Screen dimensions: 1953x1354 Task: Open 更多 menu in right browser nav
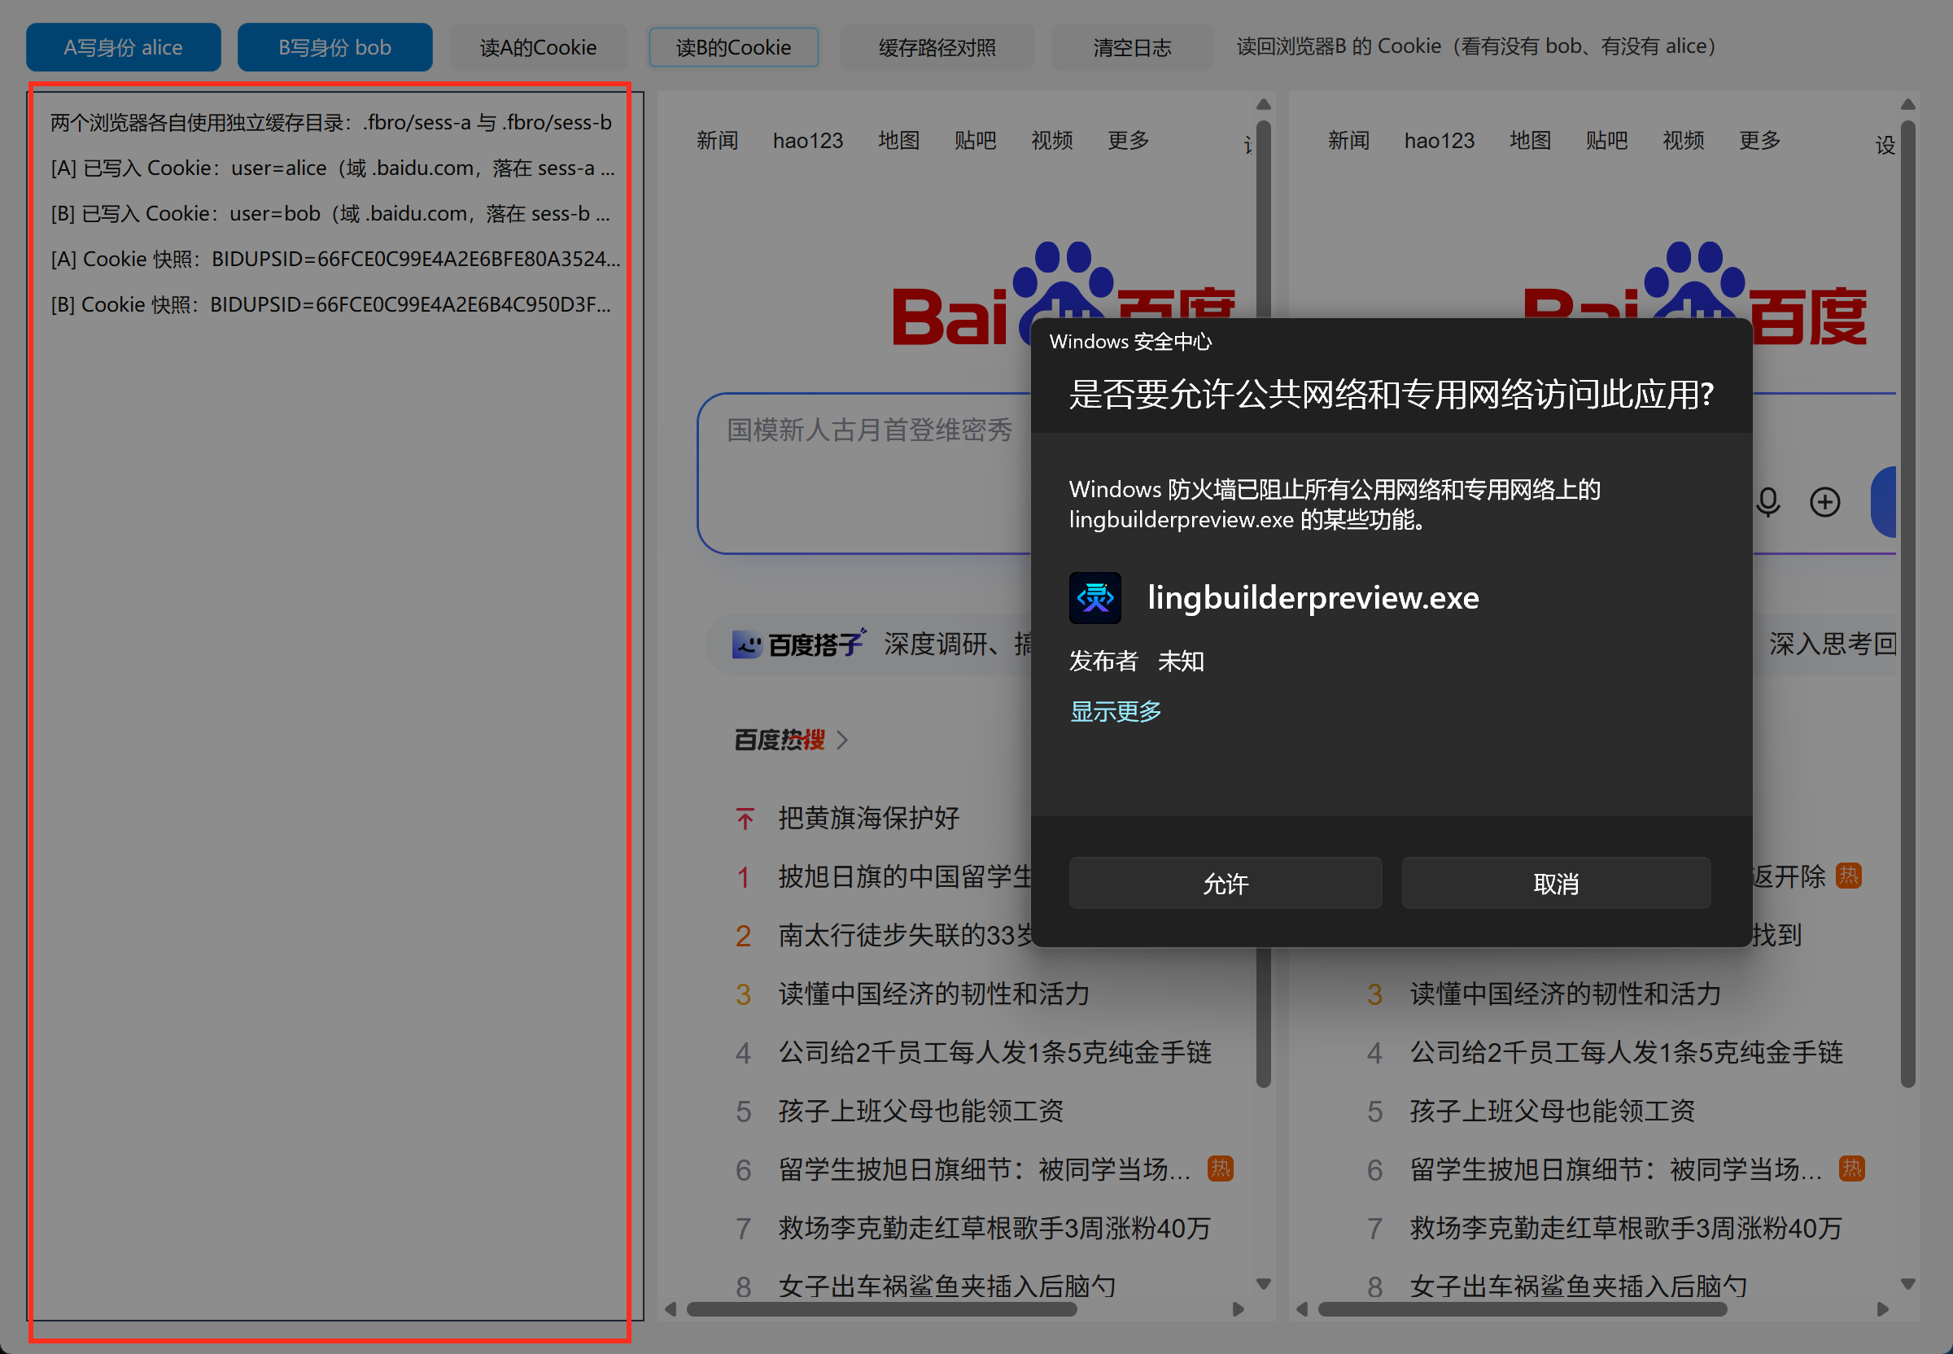tap(1759, 140)
